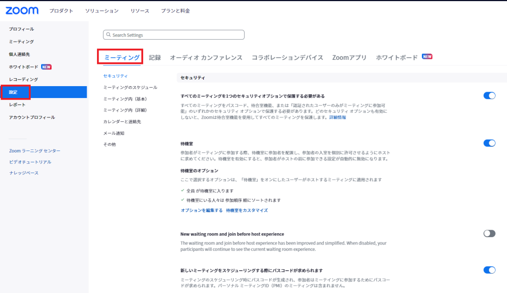The height and width of the screenshot is (293, 507).
Task: Toggle すべてのミーティングを1つのセキュリティオプション switch
Action: click(489, 96)
